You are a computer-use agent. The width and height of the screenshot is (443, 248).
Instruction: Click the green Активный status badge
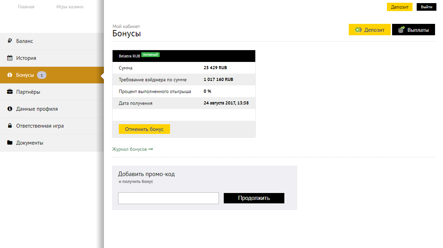click(x=150, y=55)
